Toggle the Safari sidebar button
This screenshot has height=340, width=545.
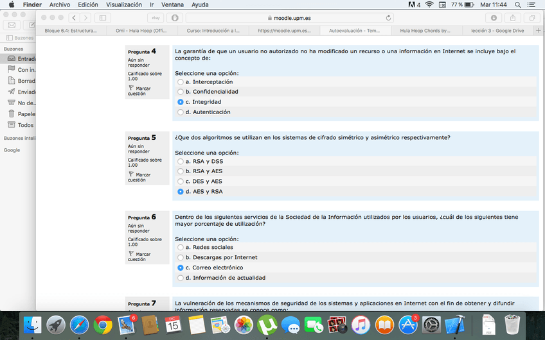pyautogui.click(x=102, y=18)
